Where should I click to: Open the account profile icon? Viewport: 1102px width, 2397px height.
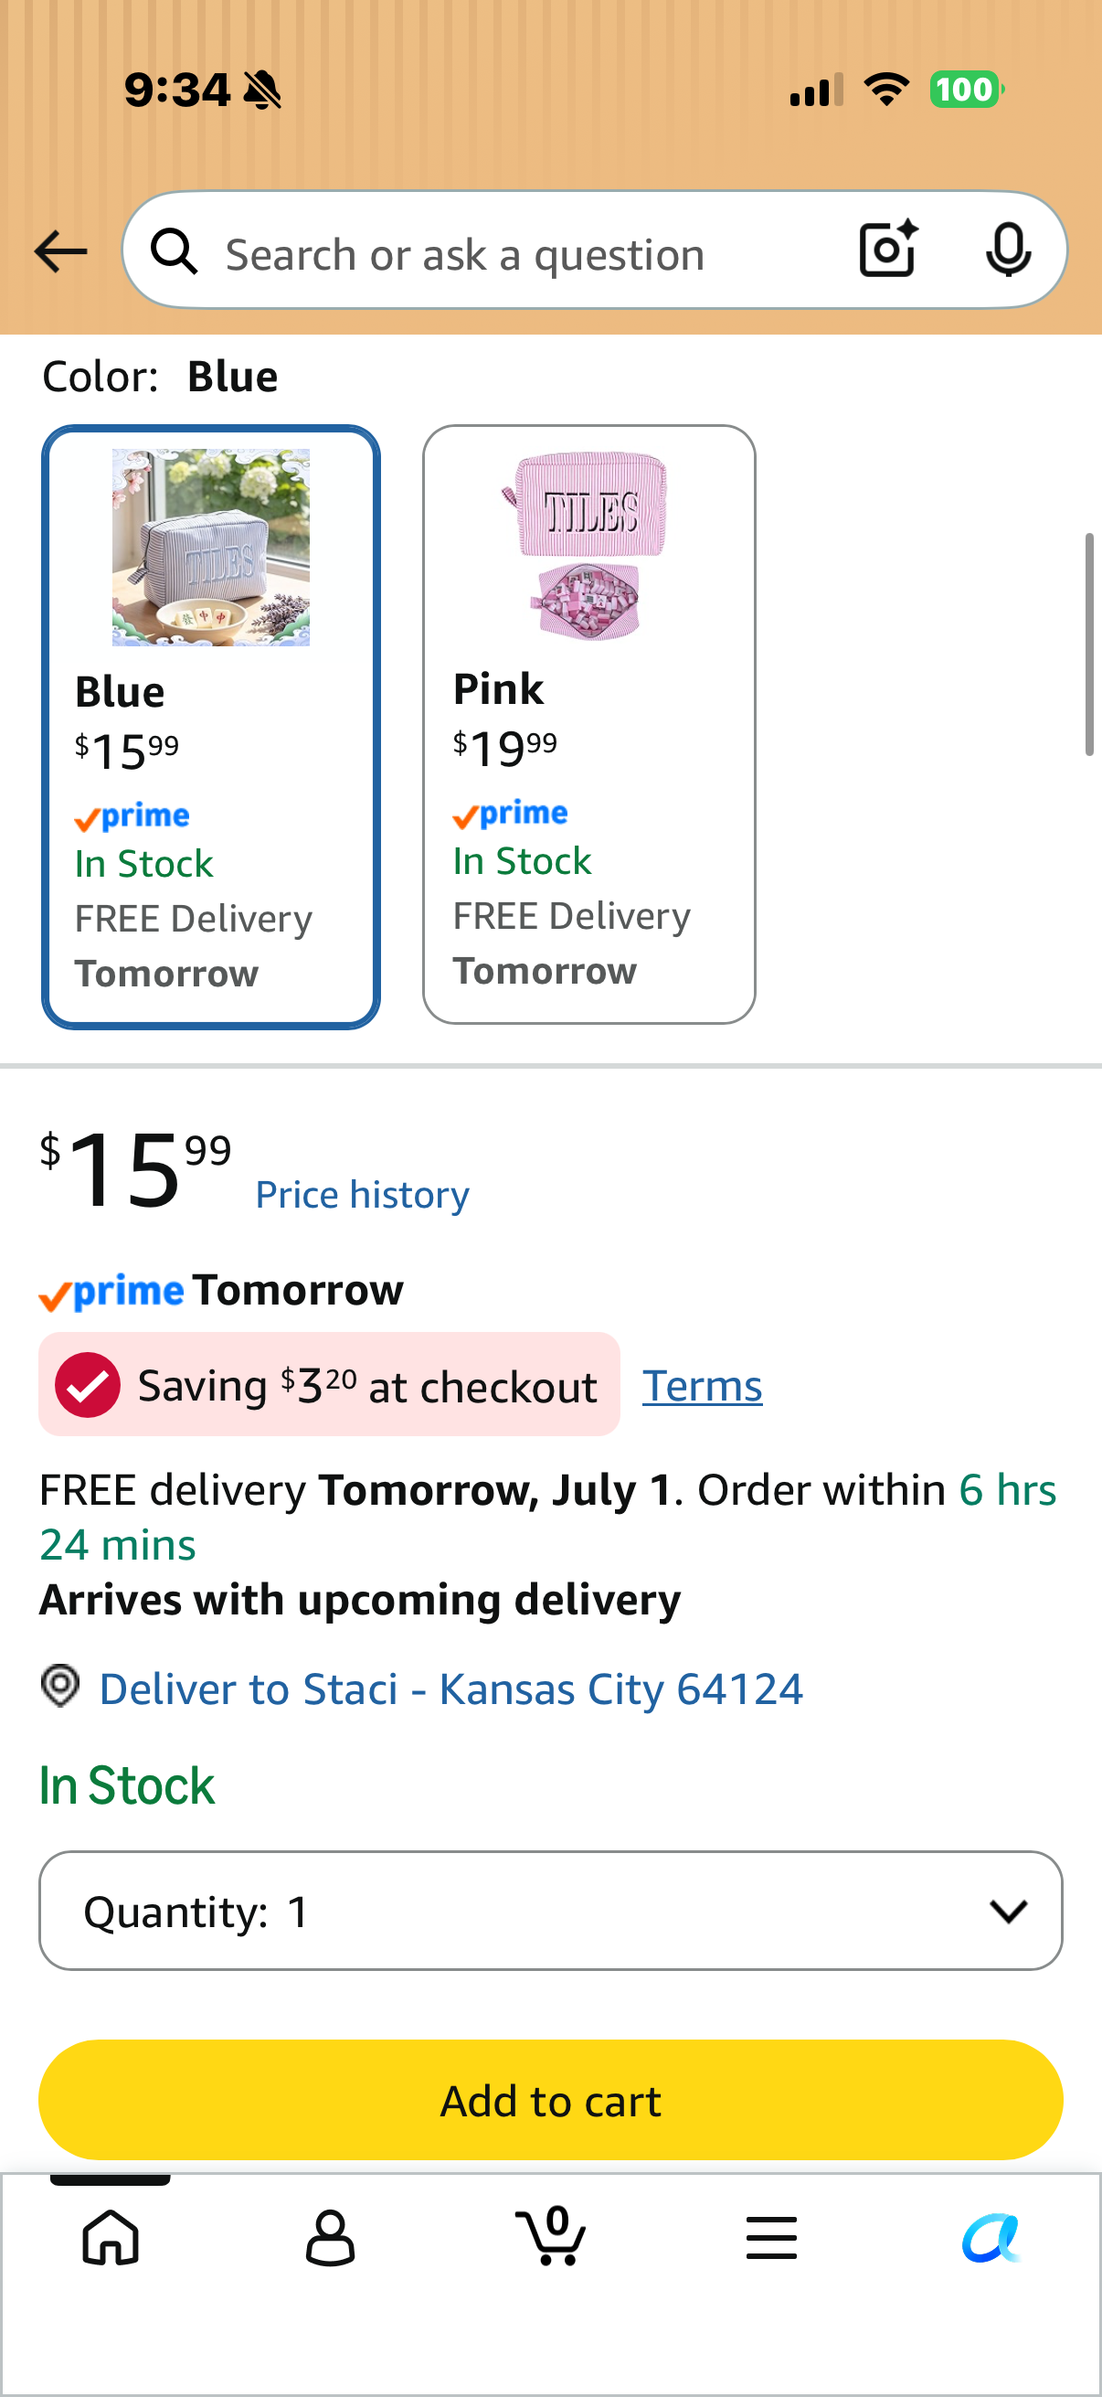[330, 2237]
